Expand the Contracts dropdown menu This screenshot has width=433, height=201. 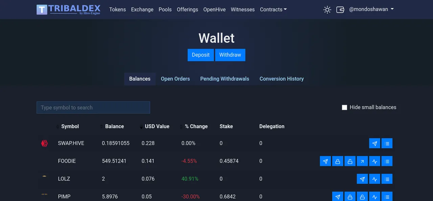coord(273,9)
